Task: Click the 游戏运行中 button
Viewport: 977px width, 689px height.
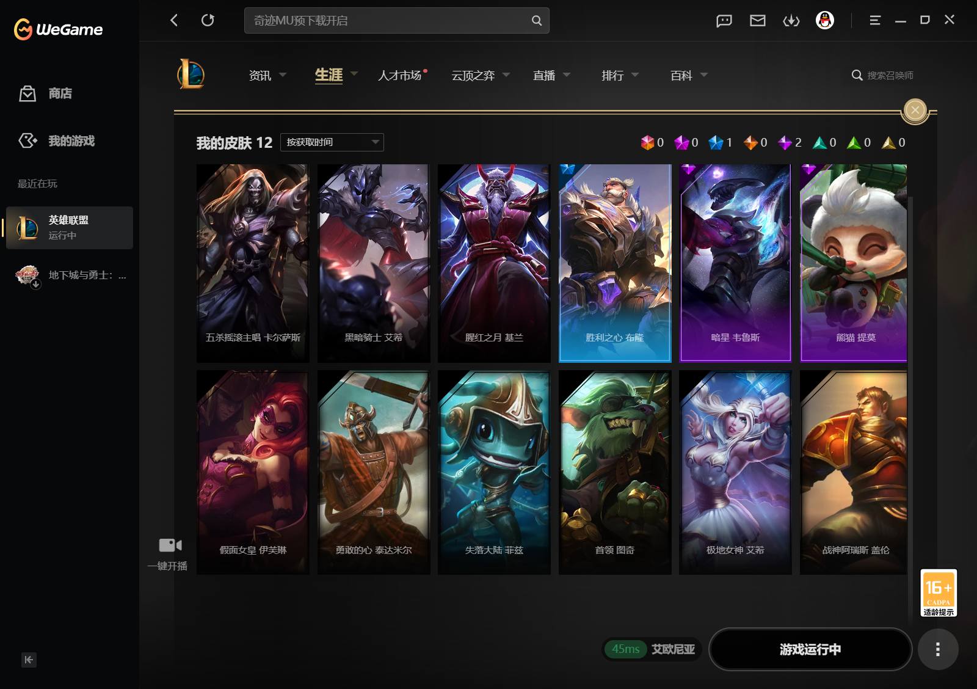Action: [810, 649]
